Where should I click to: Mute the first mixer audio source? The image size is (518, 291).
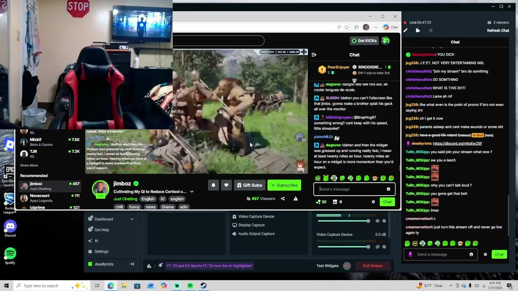[378, 221]
